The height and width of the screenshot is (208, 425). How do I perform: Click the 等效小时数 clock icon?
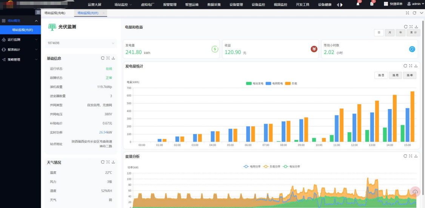[412, 49]
